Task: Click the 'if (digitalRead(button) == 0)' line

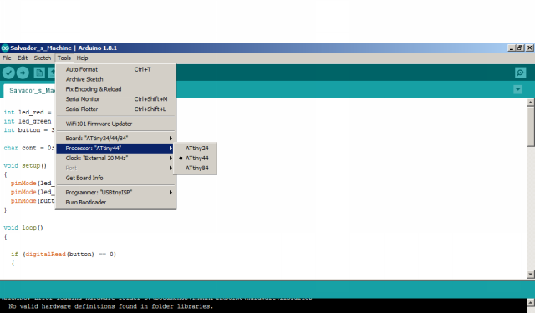Action: click(x=64, y=254)
